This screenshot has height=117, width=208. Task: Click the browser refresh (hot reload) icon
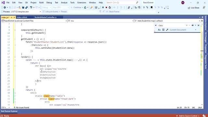click(x=85, y=7)
